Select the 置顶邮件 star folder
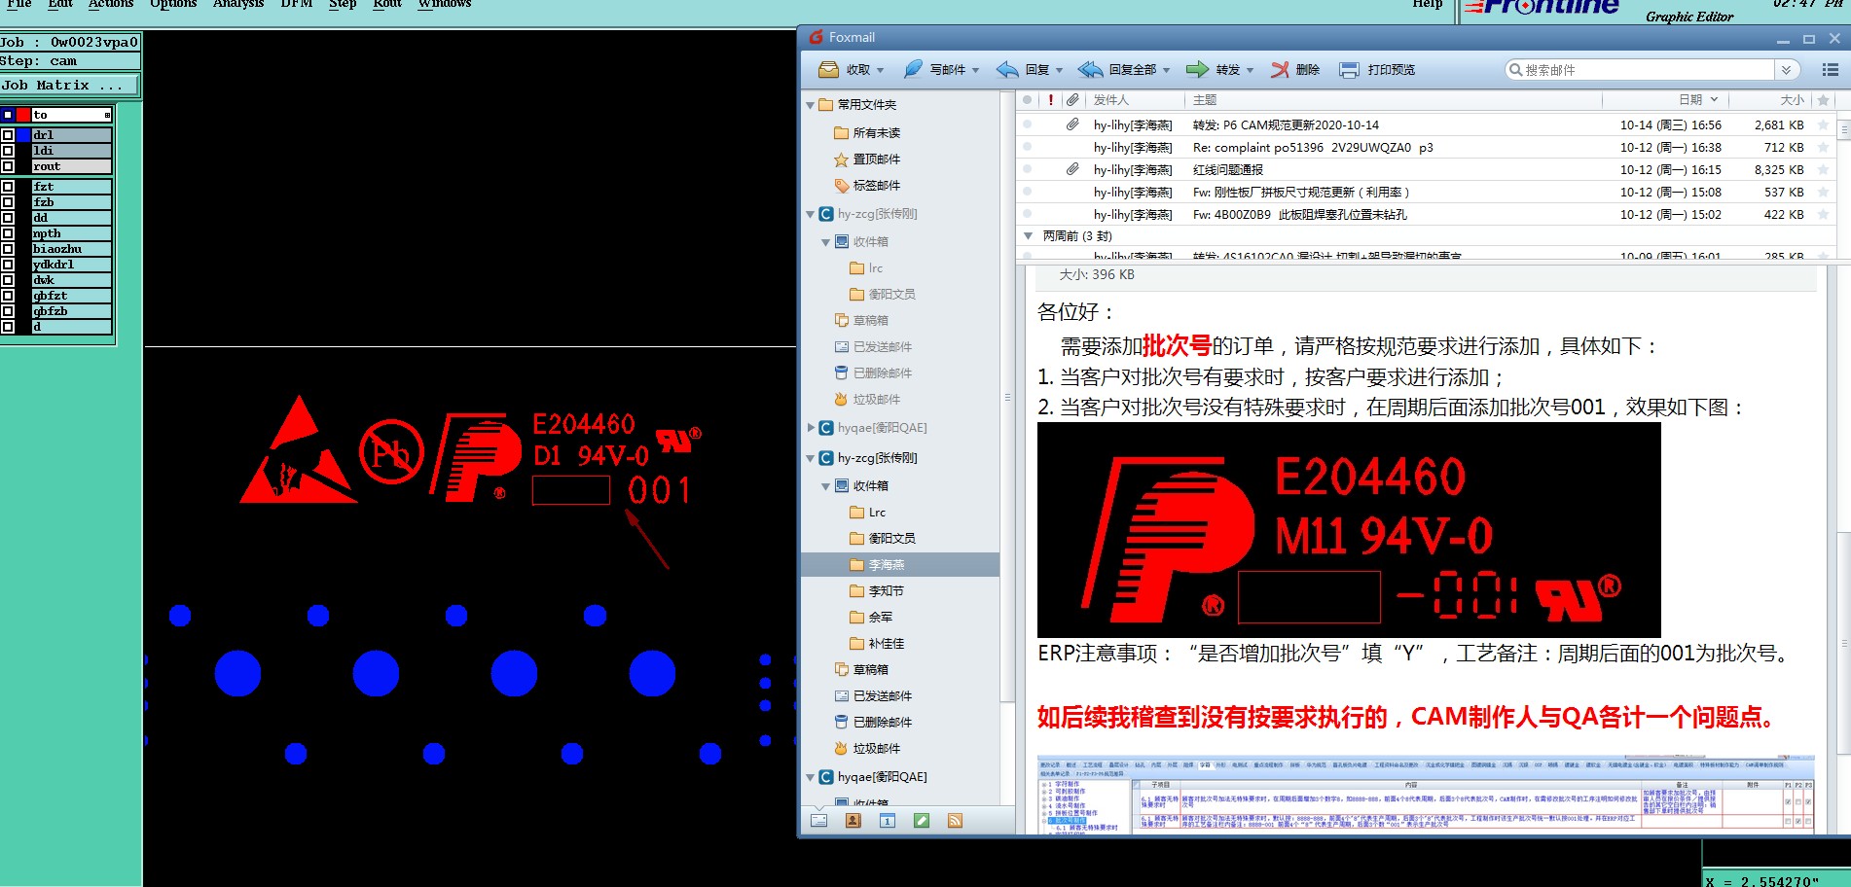The width and height of the screenshot is (1851, 887). [x=867, y=160]
